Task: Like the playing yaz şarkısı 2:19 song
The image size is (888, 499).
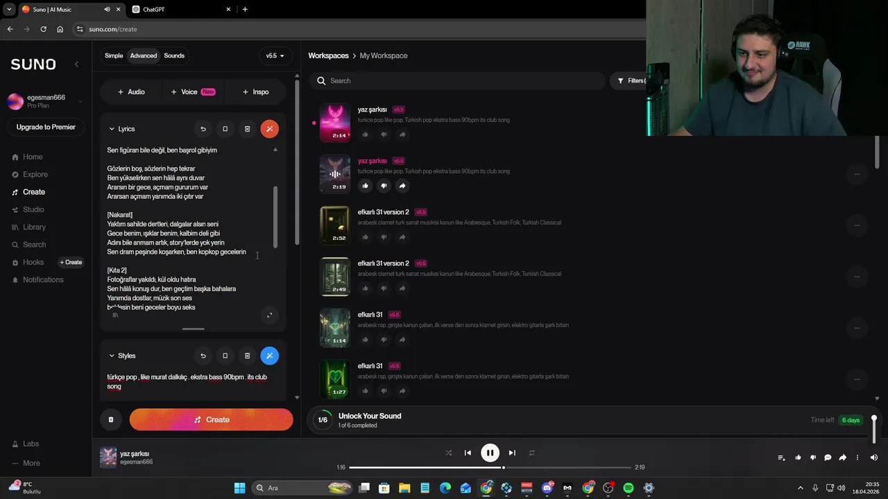Action: (365, 186)
